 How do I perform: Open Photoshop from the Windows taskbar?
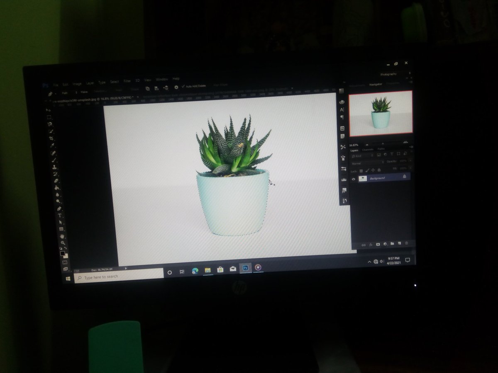[245, 268]
